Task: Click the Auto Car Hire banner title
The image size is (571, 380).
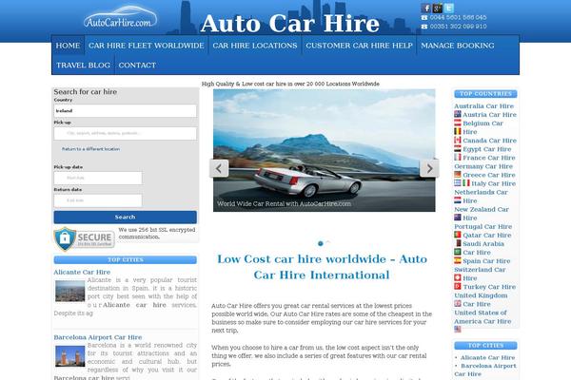Action: 290,23
